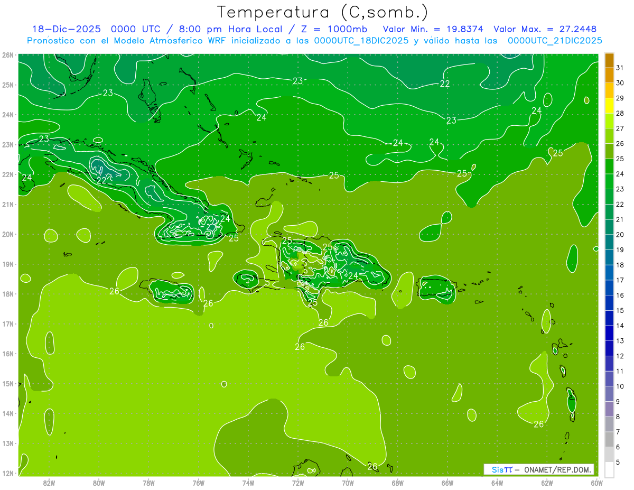Click the "18N" latitude axis label
Image resolution: width=634 pixels, height=490 pixels.
click(7, 294)
